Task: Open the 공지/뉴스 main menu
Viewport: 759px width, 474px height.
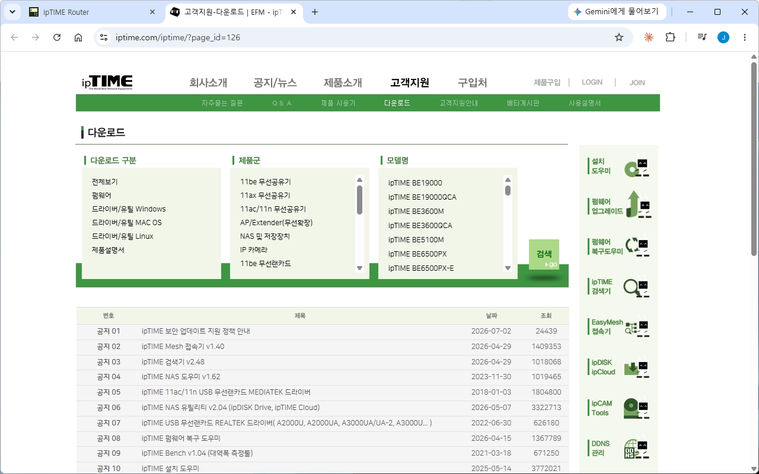Action: pyautogui.click(x=275, y=83)
